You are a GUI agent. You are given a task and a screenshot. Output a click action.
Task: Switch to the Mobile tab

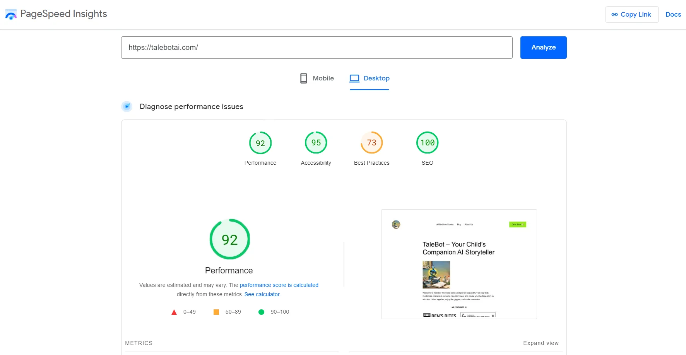click(x=317, y=79)
